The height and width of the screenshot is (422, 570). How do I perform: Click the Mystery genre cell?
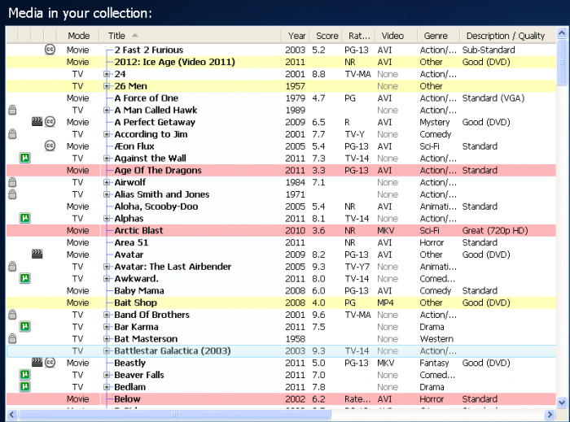pos(434,122)
